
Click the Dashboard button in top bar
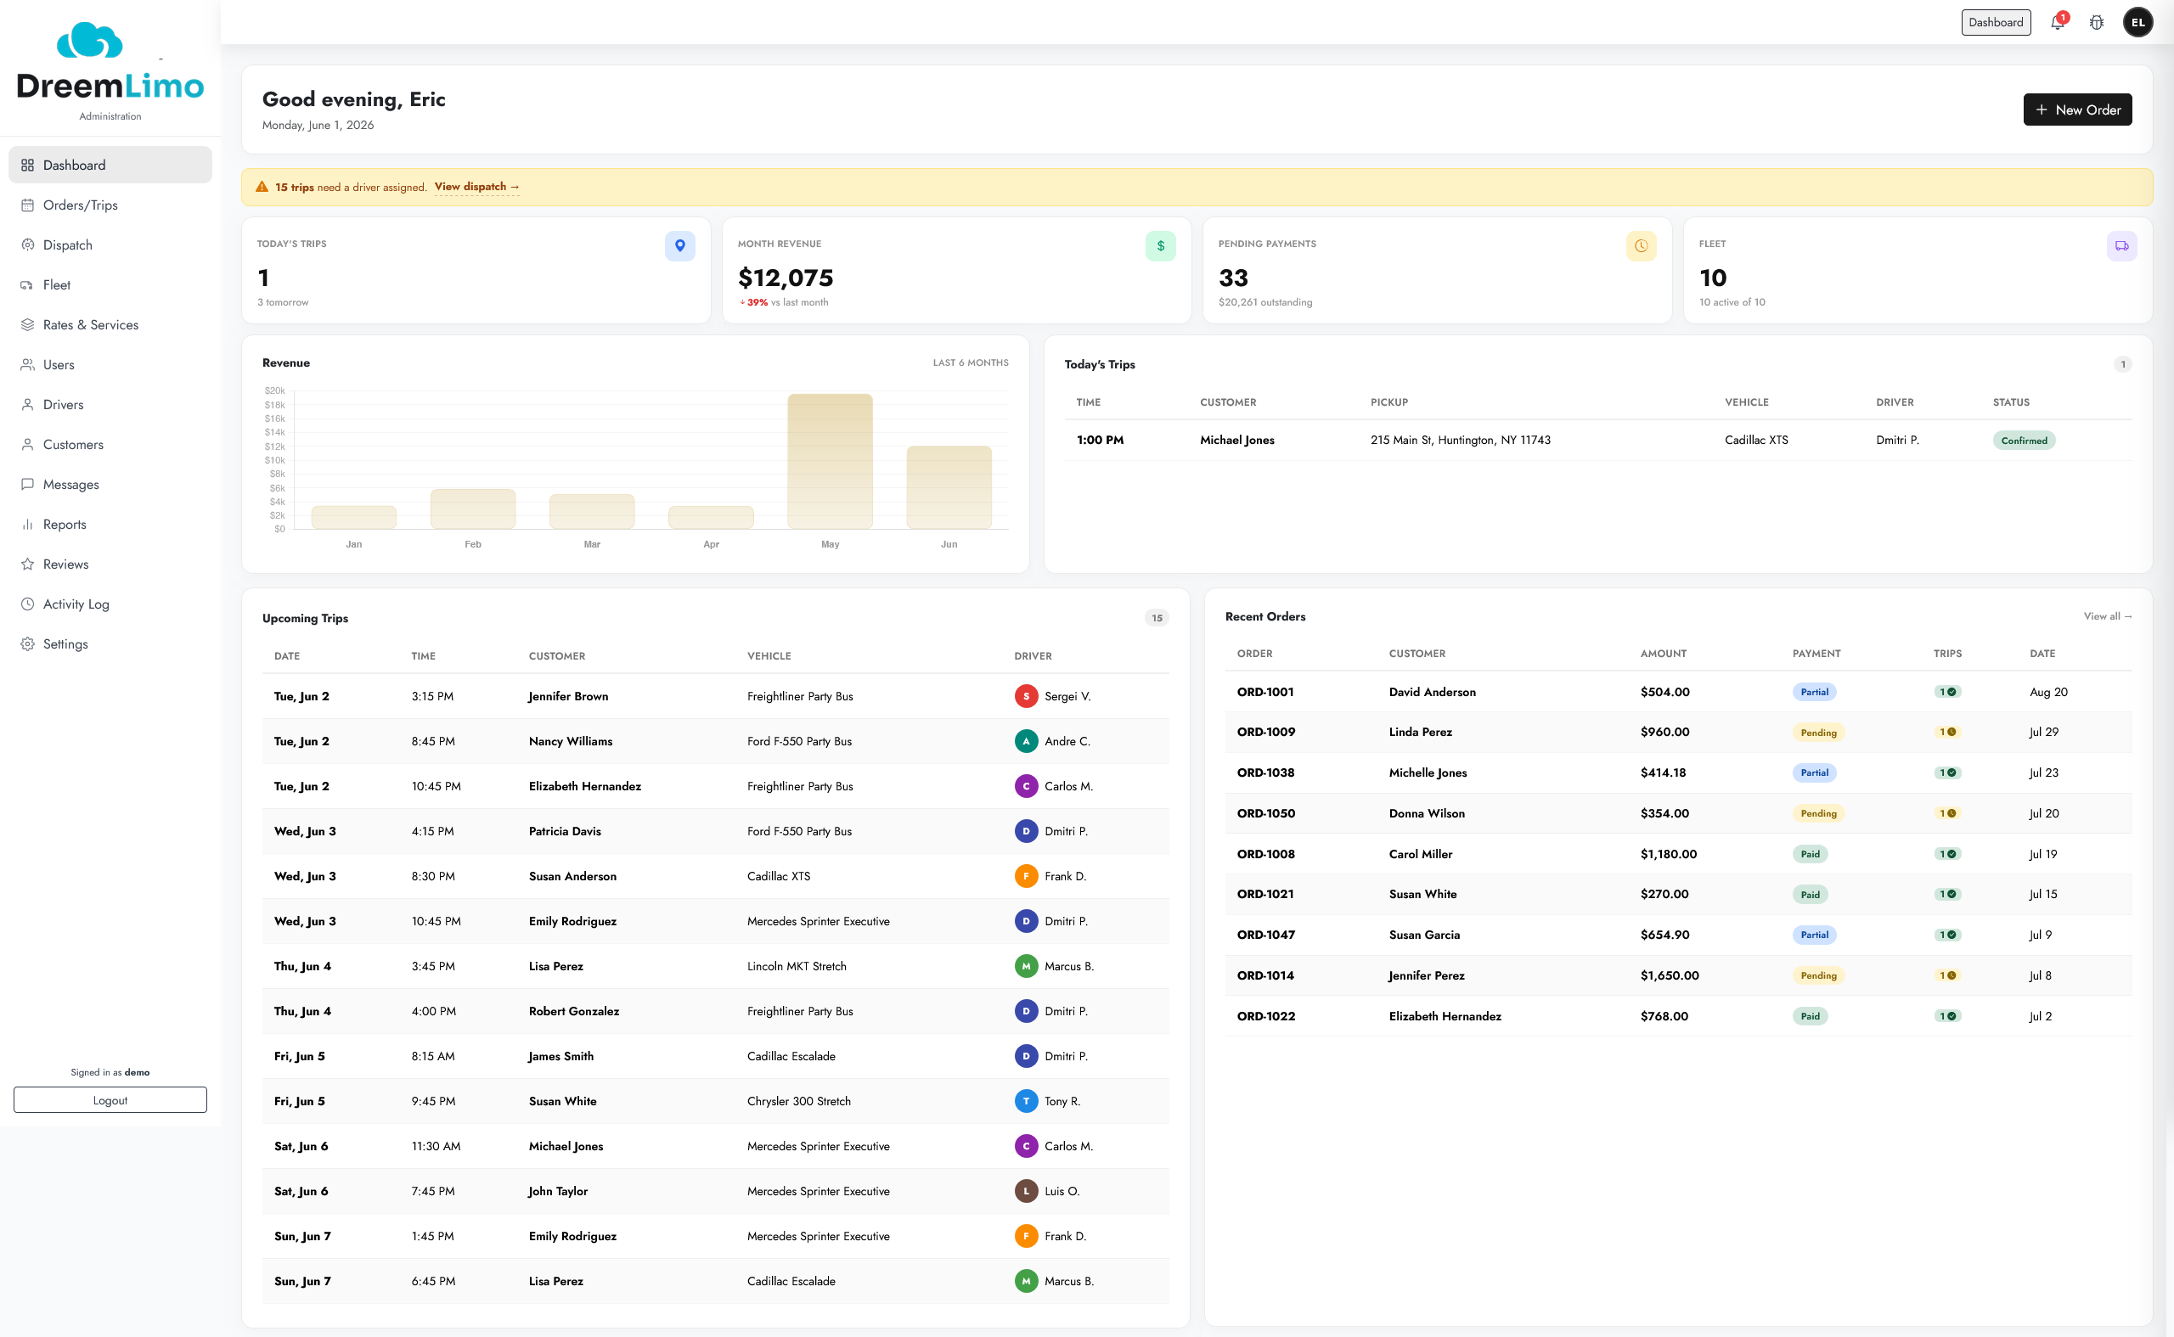tap(1996, 22)
